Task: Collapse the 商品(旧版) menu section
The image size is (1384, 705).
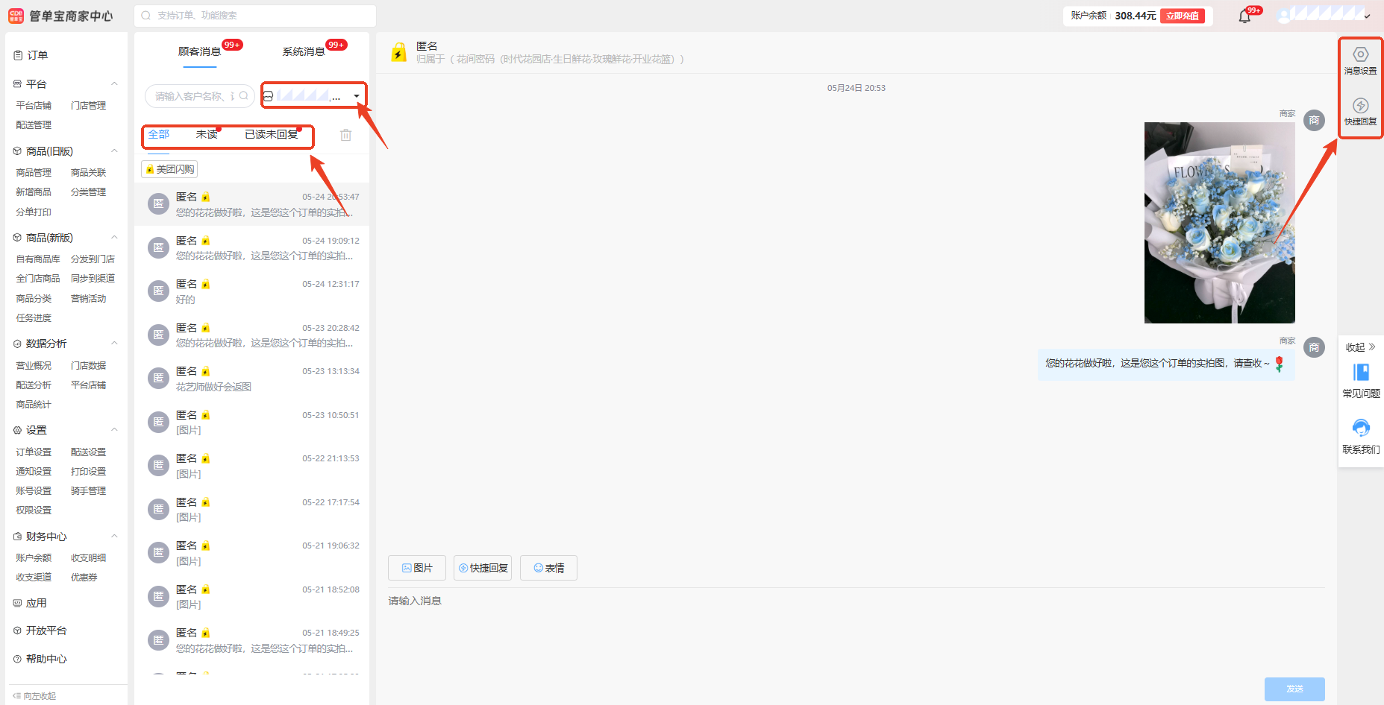Action: pos(114,151)
